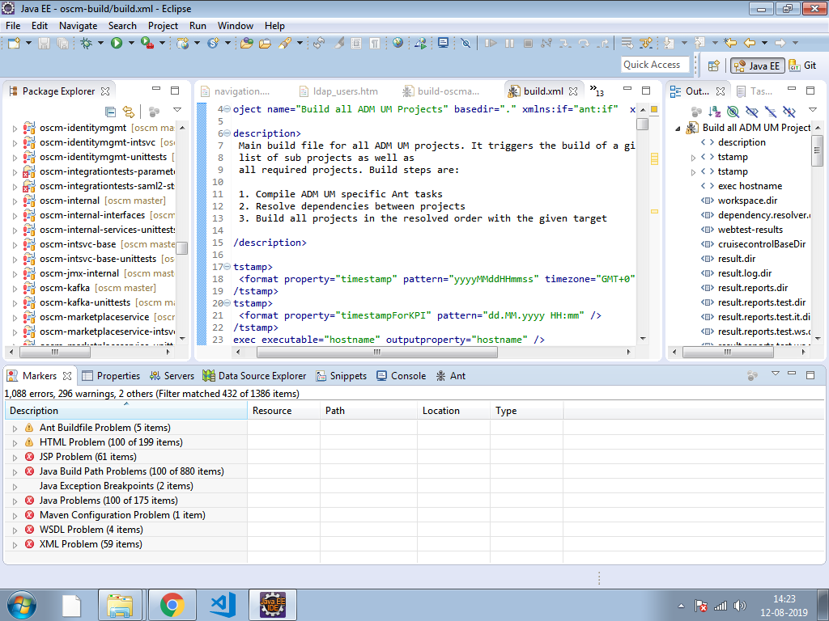This screenshot has height=621, width=829.
Task: Expand the oscm-internal project node
Action: 15,201
